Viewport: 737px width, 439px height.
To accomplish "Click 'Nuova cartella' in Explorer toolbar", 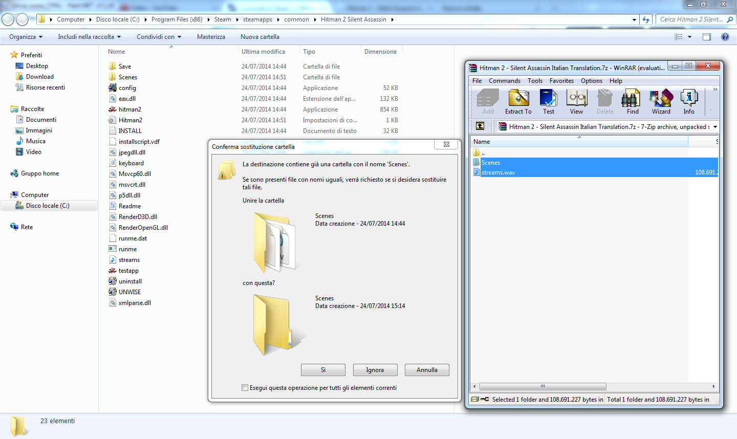I will point(260,37).
